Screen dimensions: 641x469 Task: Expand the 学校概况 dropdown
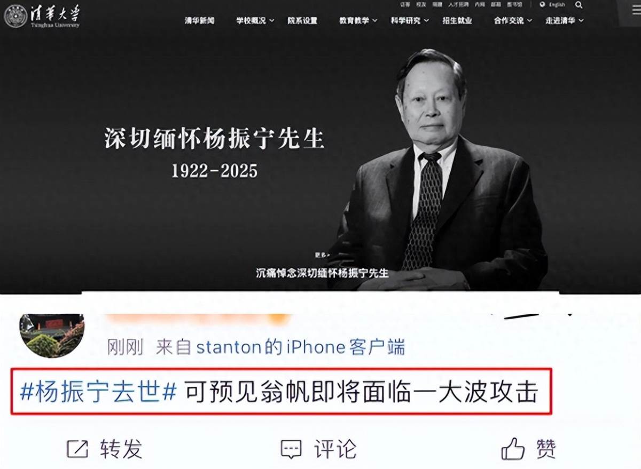(255, 21)
